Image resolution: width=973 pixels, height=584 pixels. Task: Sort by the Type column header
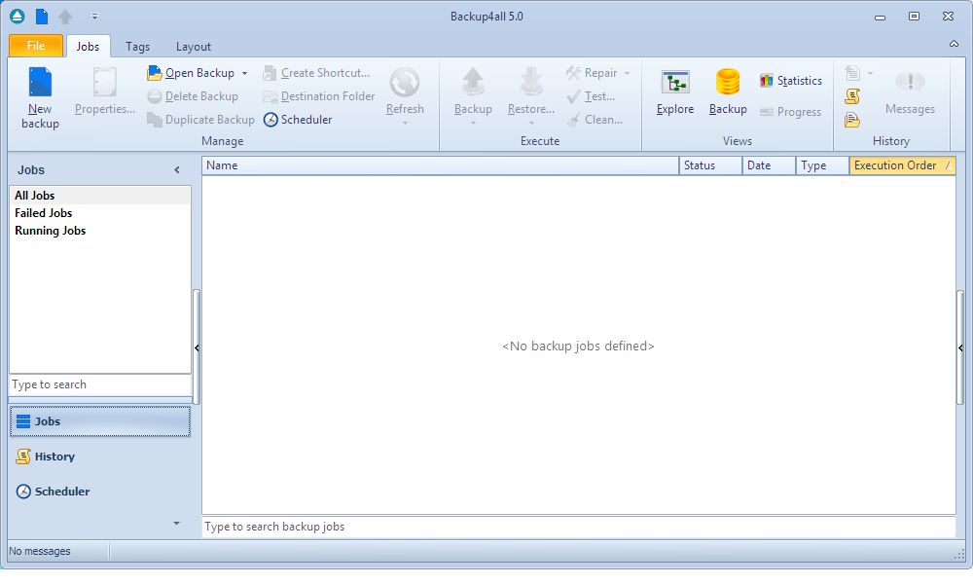pos(823,165)
